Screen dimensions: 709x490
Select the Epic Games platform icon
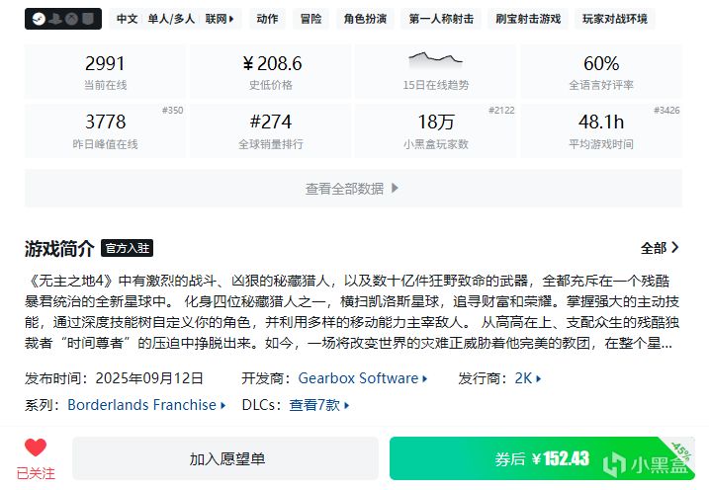(88, 19)
